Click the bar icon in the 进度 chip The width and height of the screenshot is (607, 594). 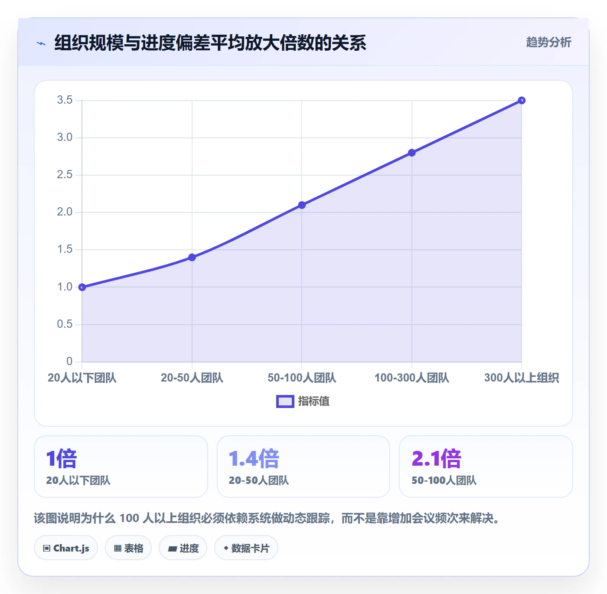click(172, 549)
